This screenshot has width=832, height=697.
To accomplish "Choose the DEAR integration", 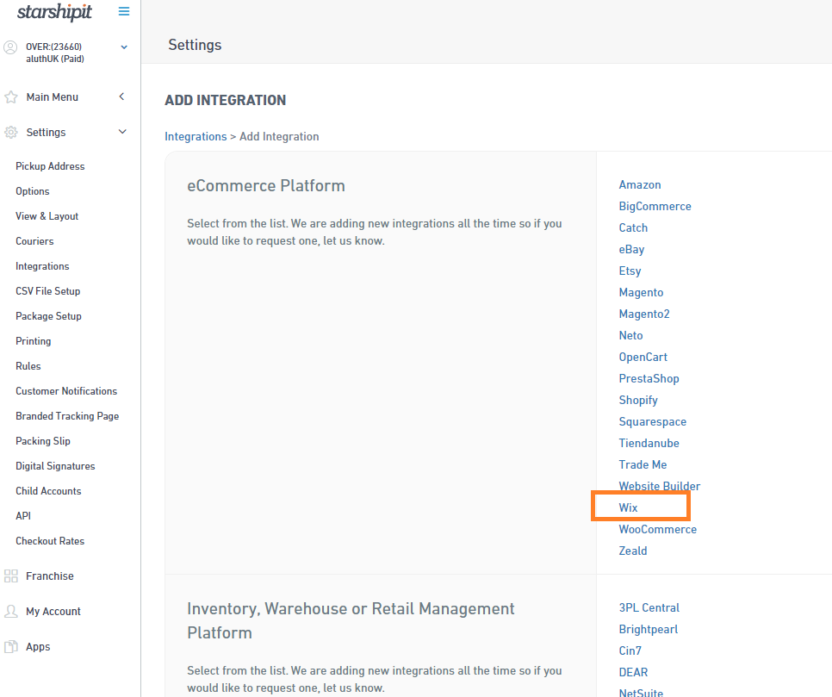I will pos(634,672).
